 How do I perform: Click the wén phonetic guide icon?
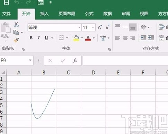click(x=103, y=38)
